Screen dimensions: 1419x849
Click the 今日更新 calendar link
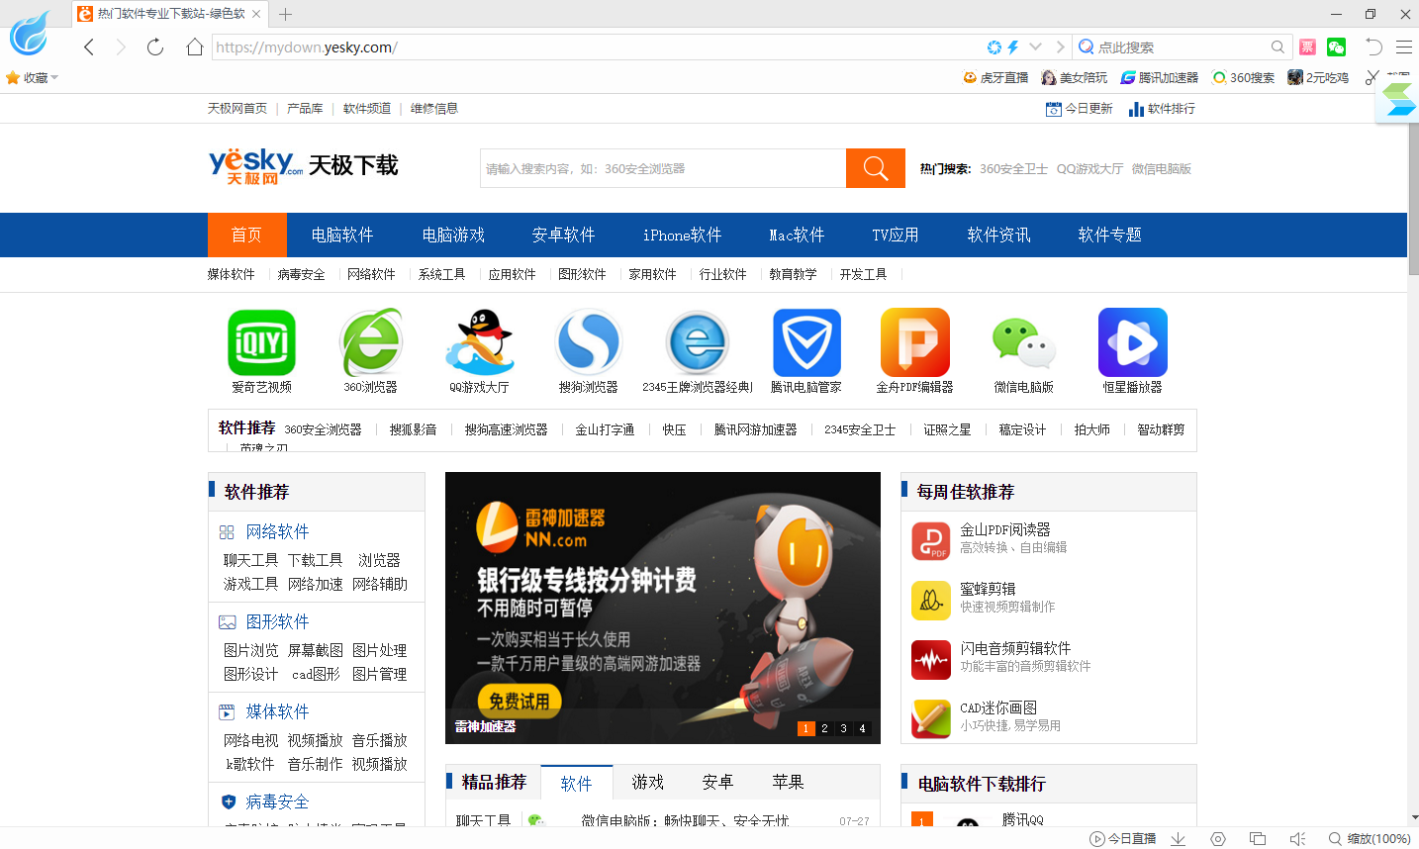[1080, 109]
